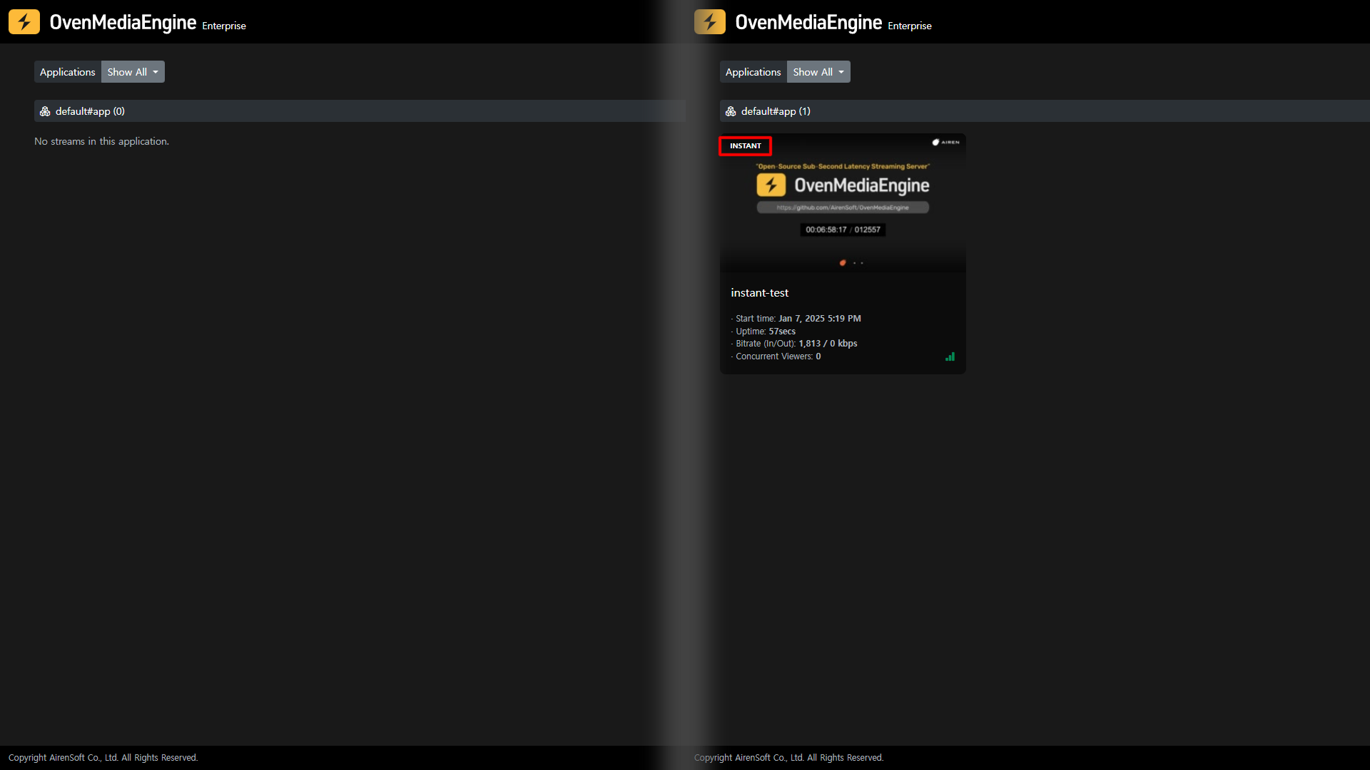Viewport: 1370px width, 770px height.
Task: Click the timecode counter in the stream preview
Action: 843,230
